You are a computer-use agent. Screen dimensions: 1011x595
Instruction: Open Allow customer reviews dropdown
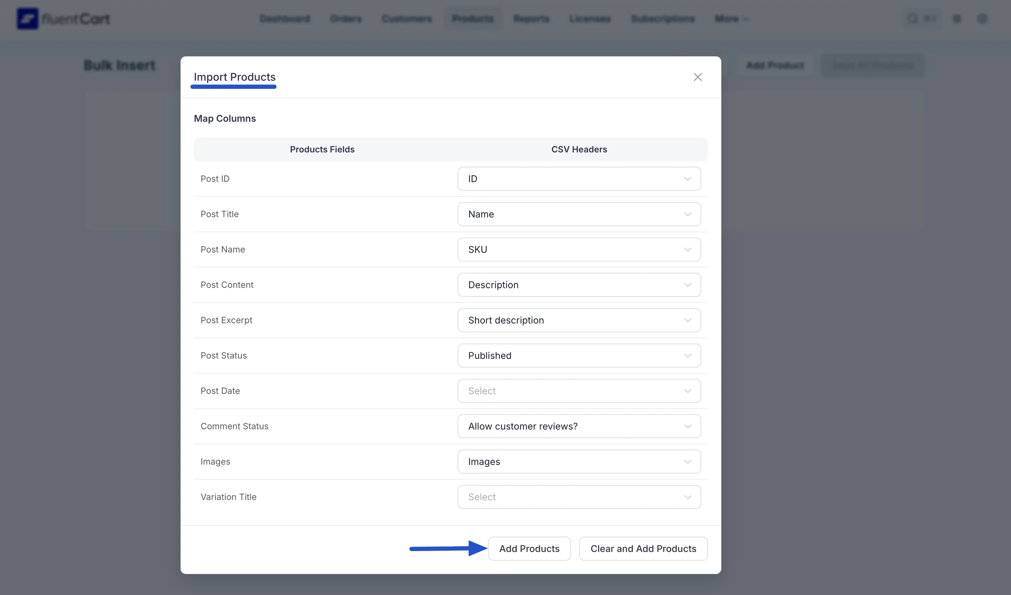[578, 426]
